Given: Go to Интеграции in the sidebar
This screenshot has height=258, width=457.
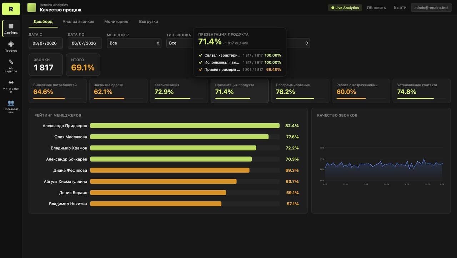Looking at the screenshot, I should tap(11, 86).
